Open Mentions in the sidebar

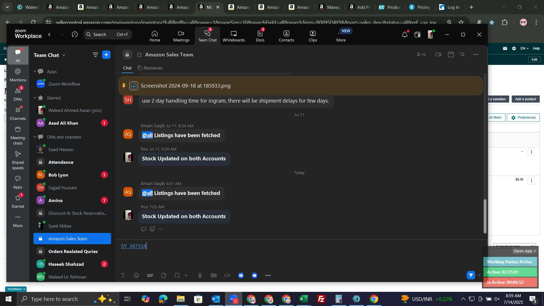click(18, 75)
